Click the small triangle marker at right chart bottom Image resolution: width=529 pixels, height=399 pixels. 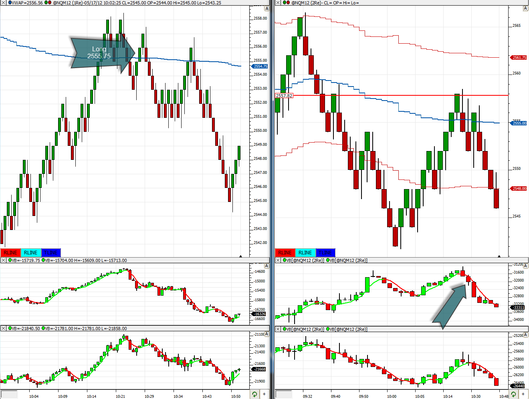coord(499,256)
